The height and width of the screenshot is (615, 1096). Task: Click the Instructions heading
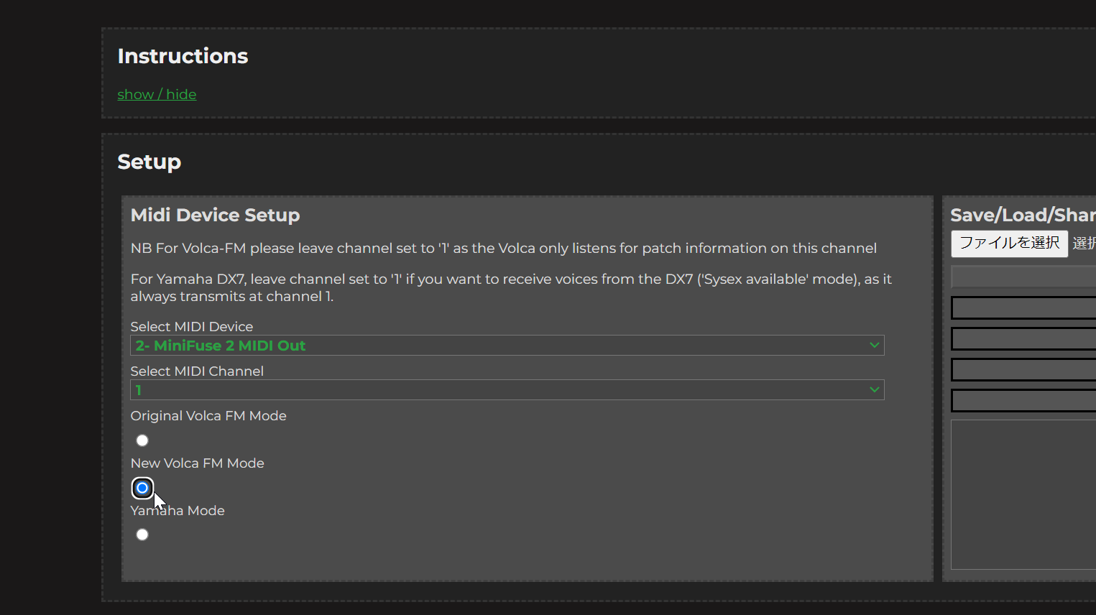183,56
